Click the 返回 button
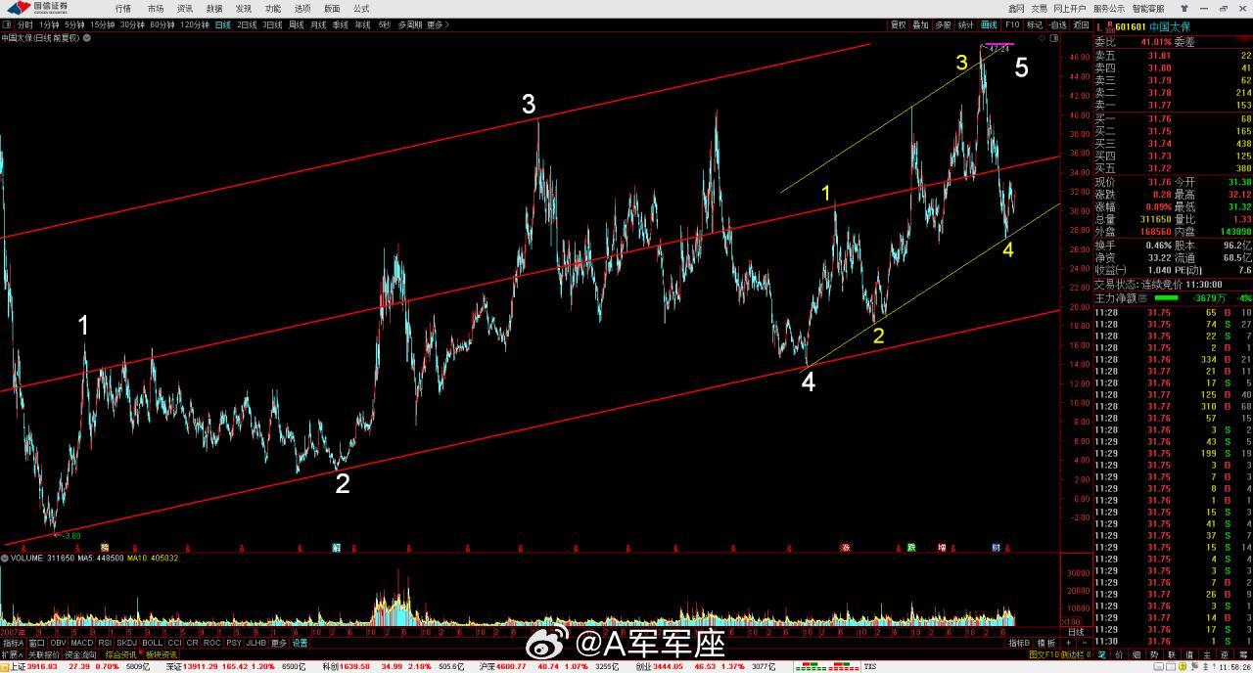The image size is (1253, 673). (1081, 24)
